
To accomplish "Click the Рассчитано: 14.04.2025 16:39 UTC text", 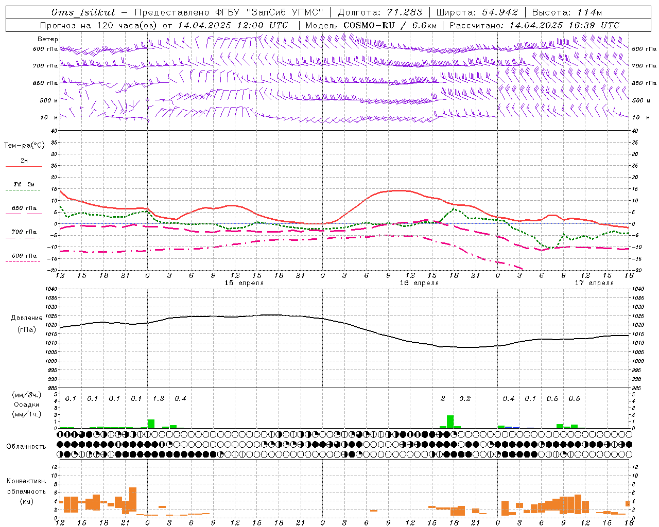I will 534,25.
